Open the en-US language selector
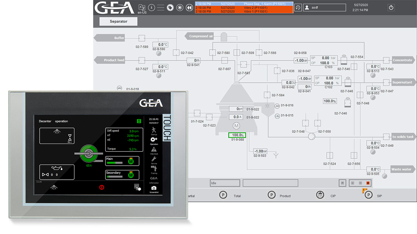This screenshot has width=417, height=234. (x=142, y=8)
